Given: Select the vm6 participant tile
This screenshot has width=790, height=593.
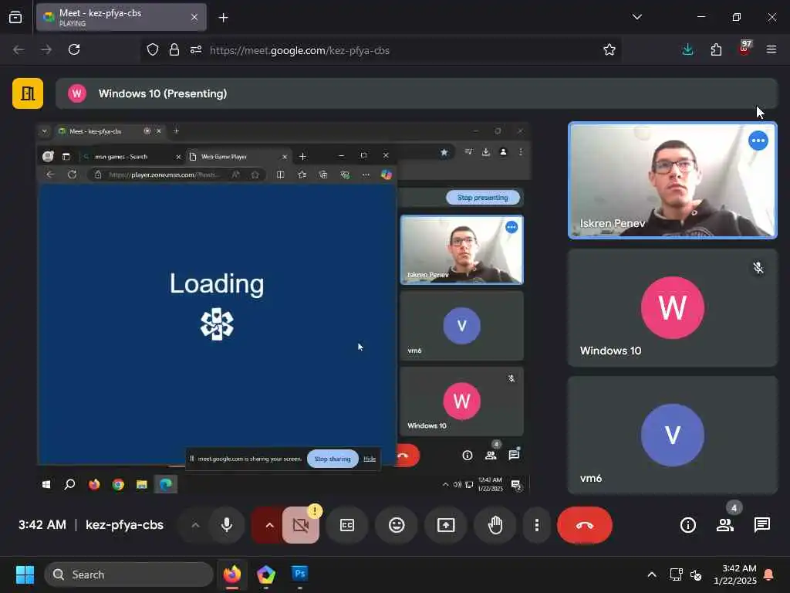Looking at the screenshot, I should coord(673,435).
